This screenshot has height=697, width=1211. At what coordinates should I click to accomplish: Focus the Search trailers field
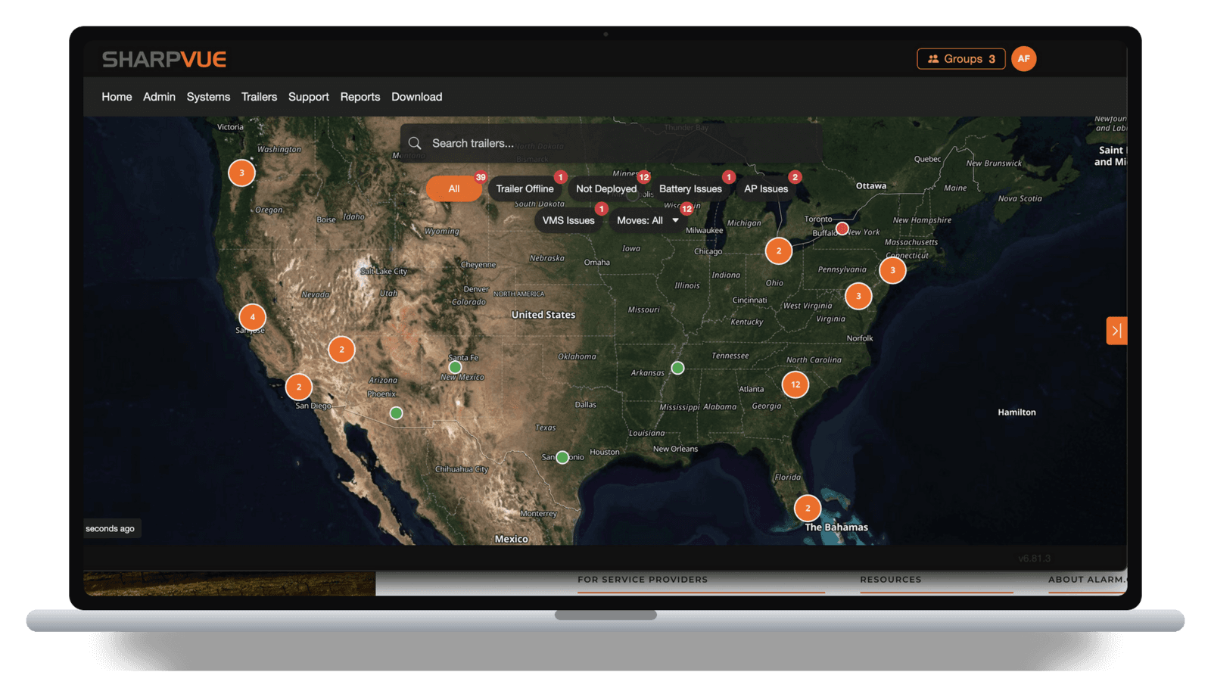tap(611, 143)
